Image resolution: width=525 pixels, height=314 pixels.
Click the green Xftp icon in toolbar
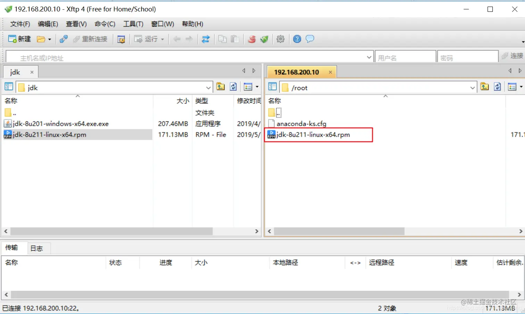click(x=264, y=39)
